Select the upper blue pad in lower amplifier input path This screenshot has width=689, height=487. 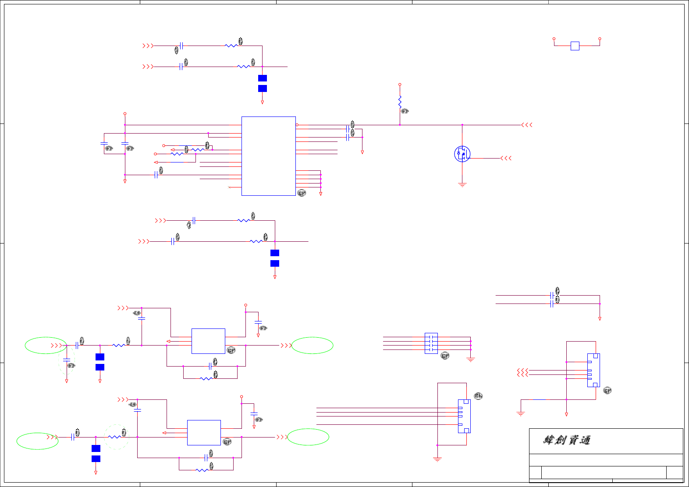(96, 448)
